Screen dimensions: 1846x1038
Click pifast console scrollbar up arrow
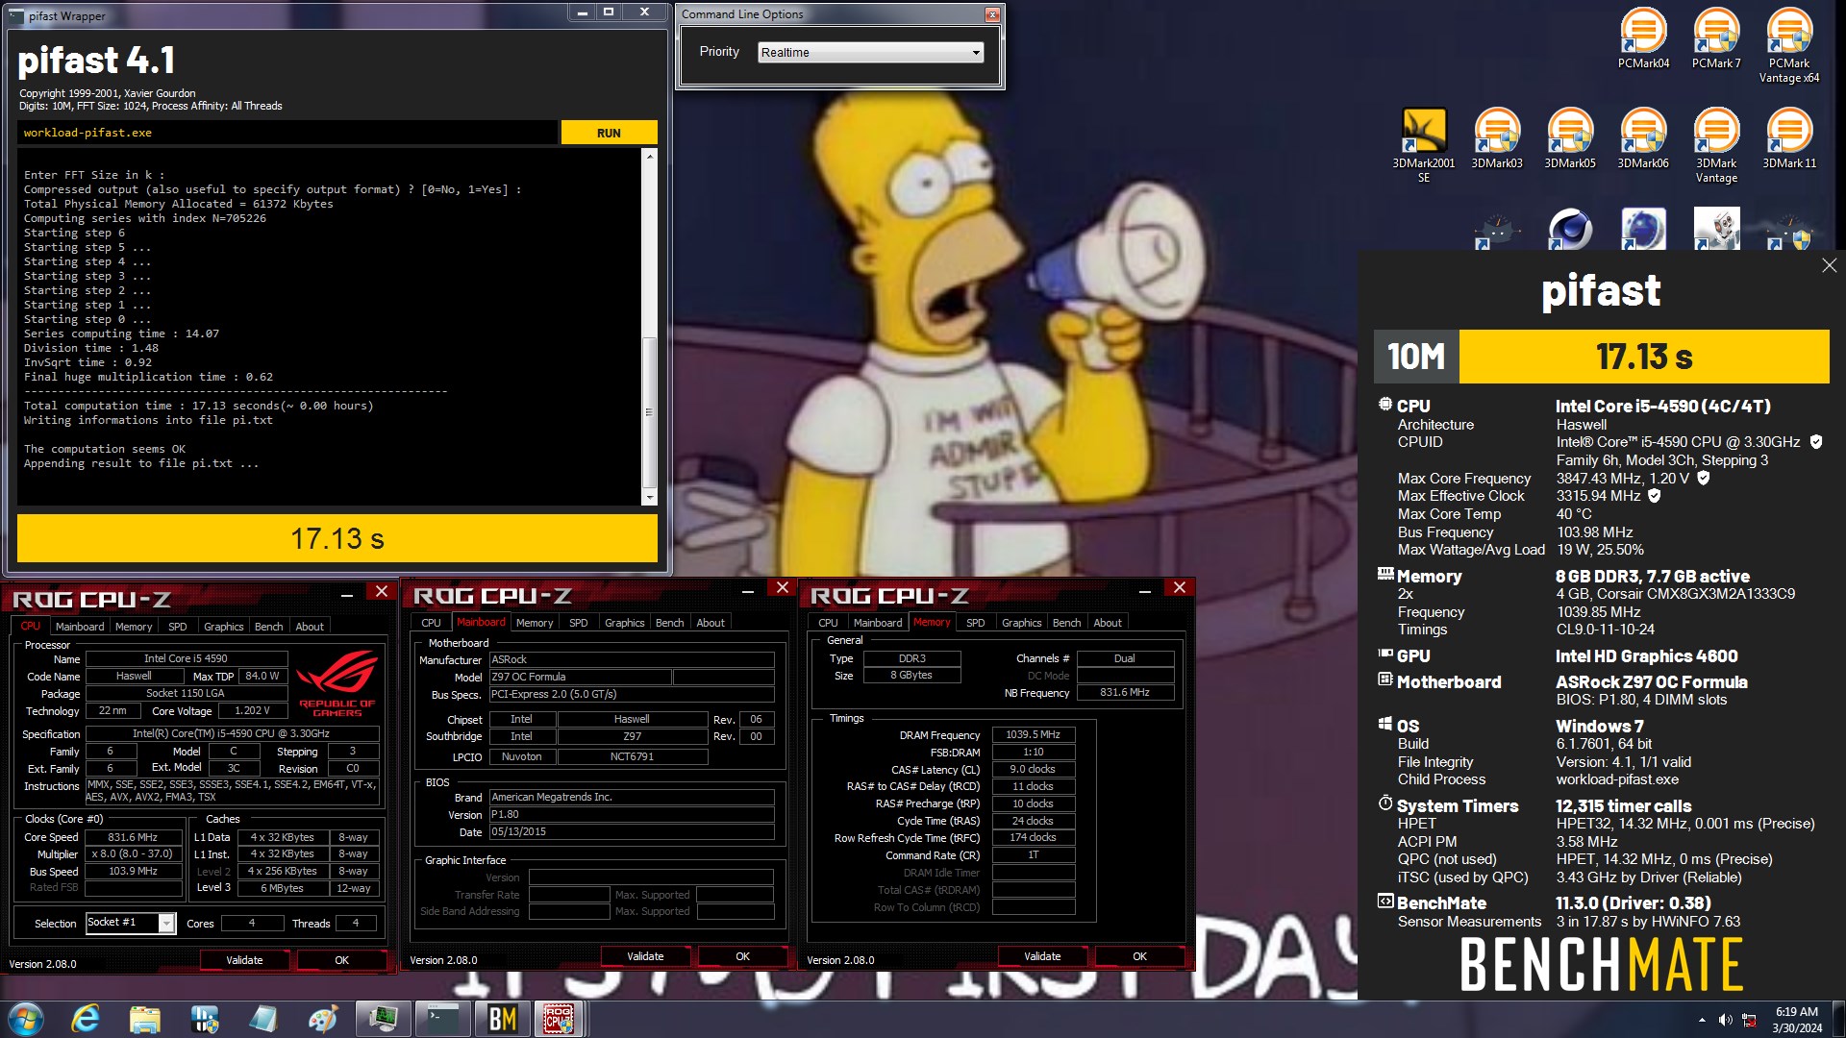point(650,156)
